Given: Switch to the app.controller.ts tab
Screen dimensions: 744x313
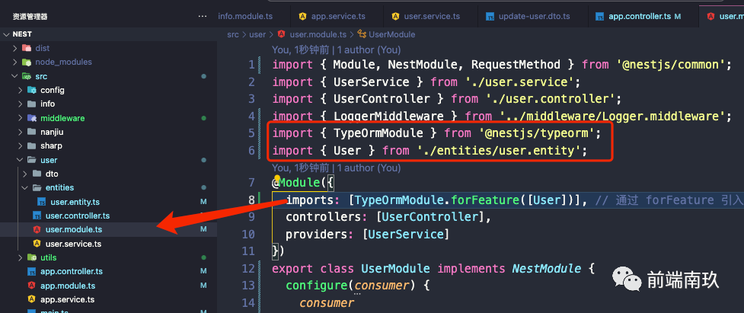Looking at the screenshot, I should tap(642, 16).
